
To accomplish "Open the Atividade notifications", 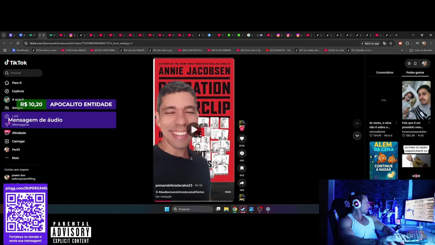I will click(x=19, y=133).
